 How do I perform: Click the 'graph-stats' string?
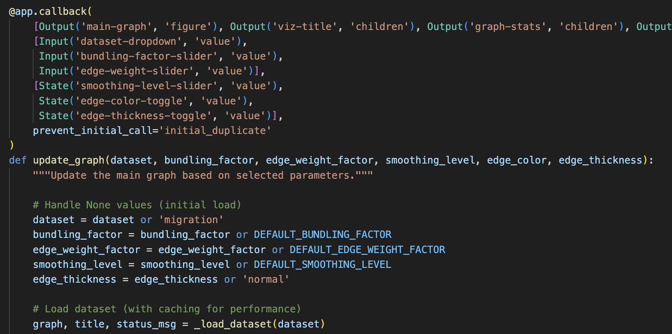click(x=508, y=27)
